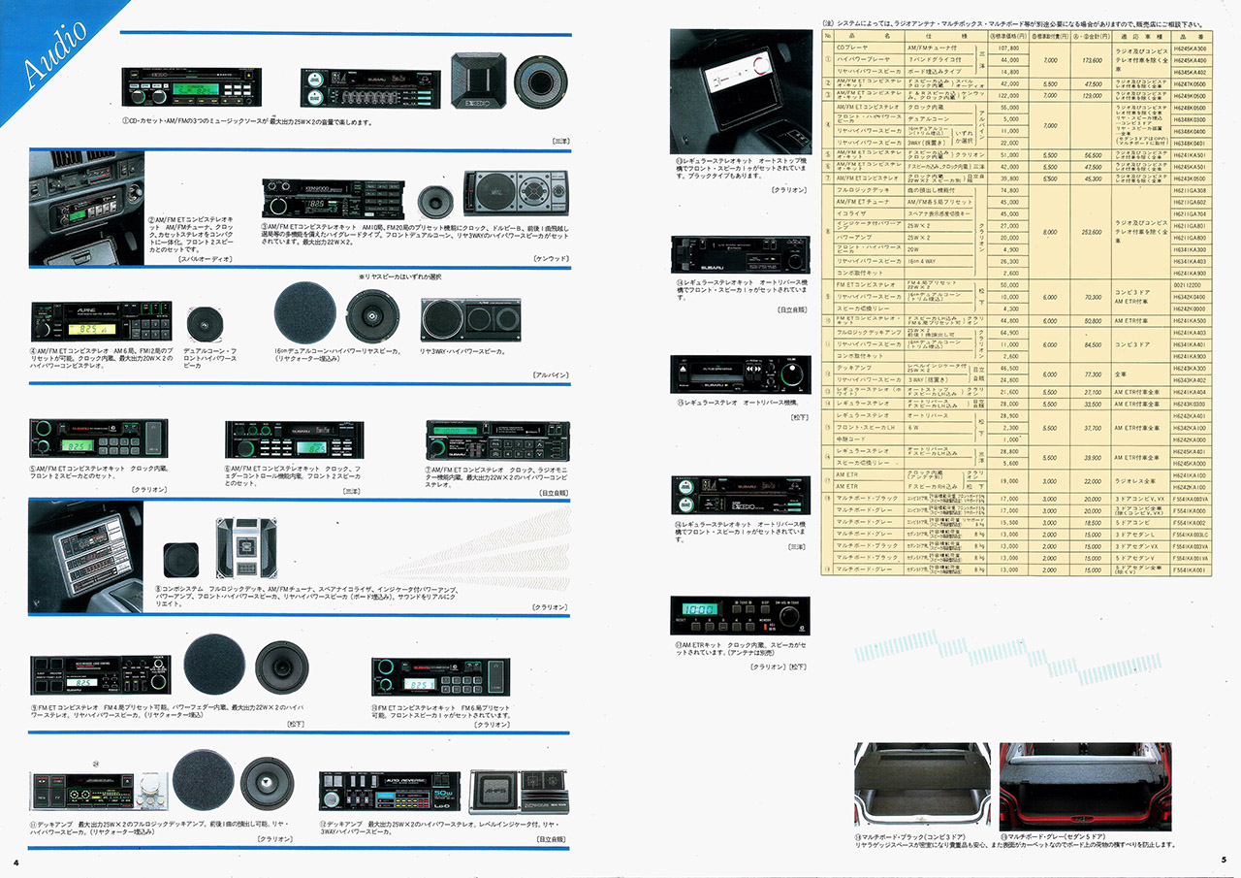Click the CDプレーヤ row name cell
Screen dimensions: 1241x878
(870, 47)
